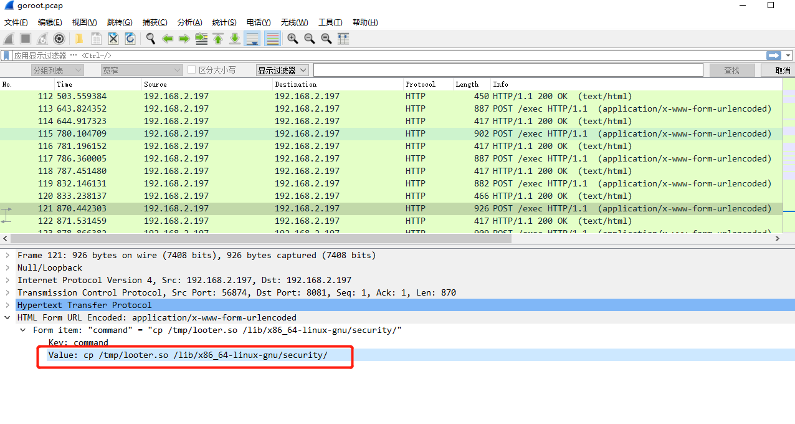
Task: Collapse HTML Form URL Encoded node
Action: point(7,317)
